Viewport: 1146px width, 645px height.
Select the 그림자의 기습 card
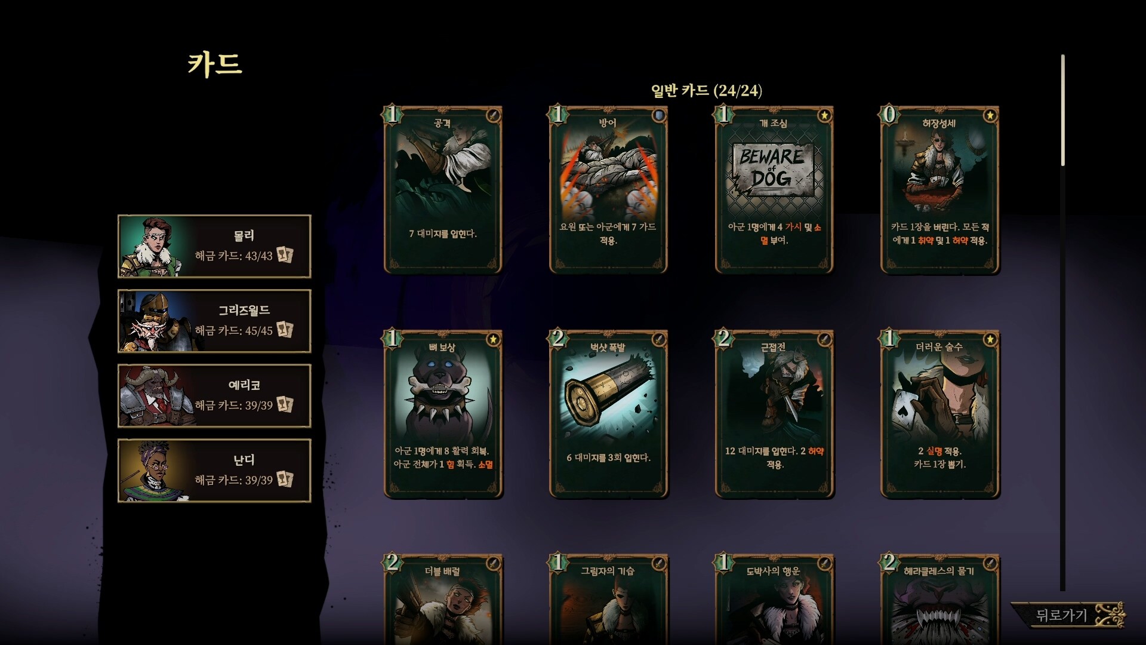(608, 600)
